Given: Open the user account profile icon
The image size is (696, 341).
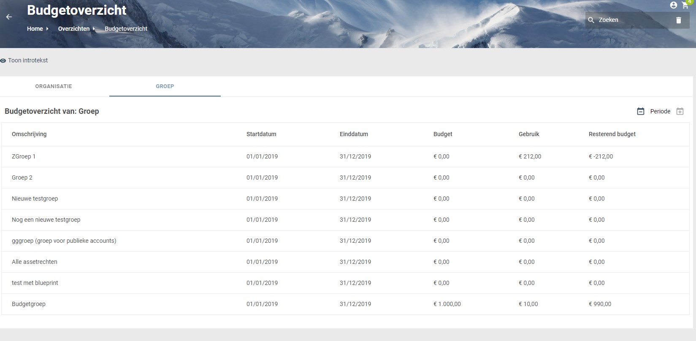Looking at the screenshot, I should point(674,5).
